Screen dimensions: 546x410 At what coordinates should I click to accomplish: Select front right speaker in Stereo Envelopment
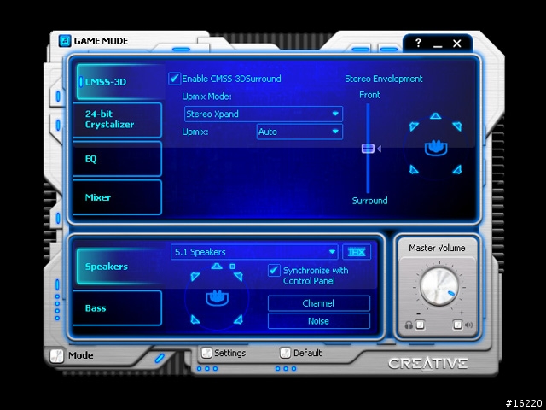[x=457, y=126]
